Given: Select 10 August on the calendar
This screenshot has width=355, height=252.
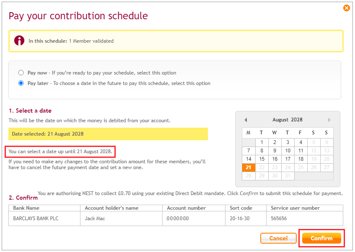Looking at the screenshot, I should 288,151.
